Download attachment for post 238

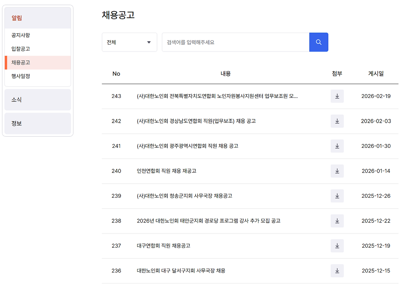click(x=337, y=221)
